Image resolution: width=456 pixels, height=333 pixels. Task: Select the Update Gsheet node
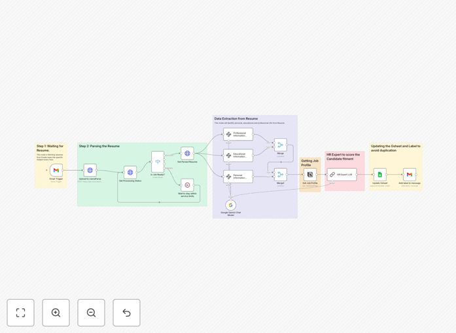380,175
